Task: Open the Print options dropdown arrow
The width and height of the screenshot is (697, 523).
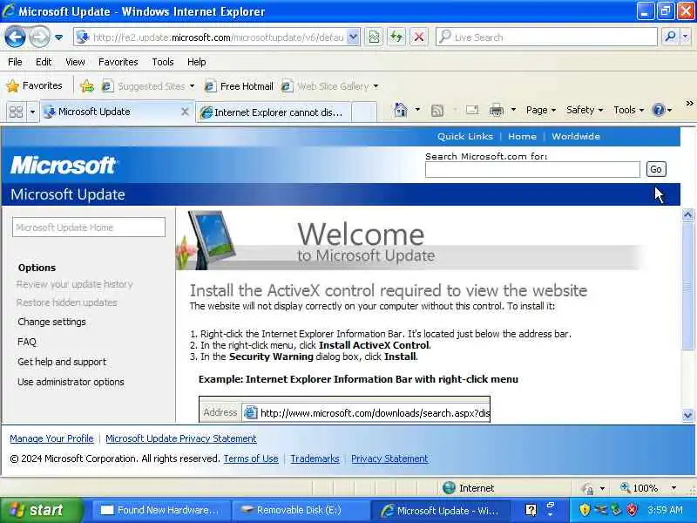Action: pos(513,110)
